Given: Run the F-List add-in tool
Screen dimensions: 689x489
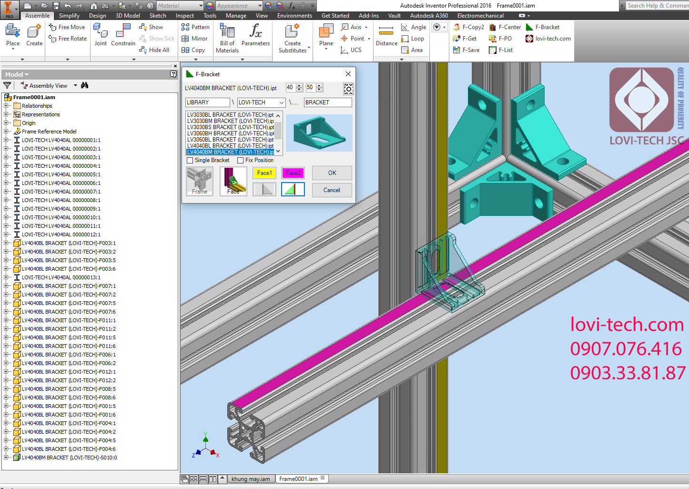Looking at the screenshot, I should 501,50.
